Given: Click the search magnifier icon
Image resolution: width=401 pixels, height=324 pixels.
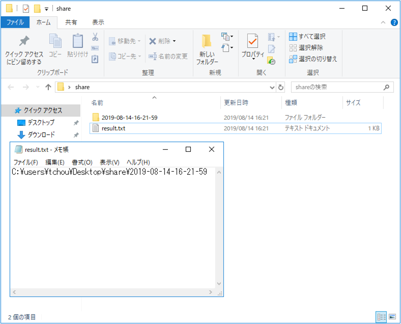Looking at the screenshot, I should point(386,87).
